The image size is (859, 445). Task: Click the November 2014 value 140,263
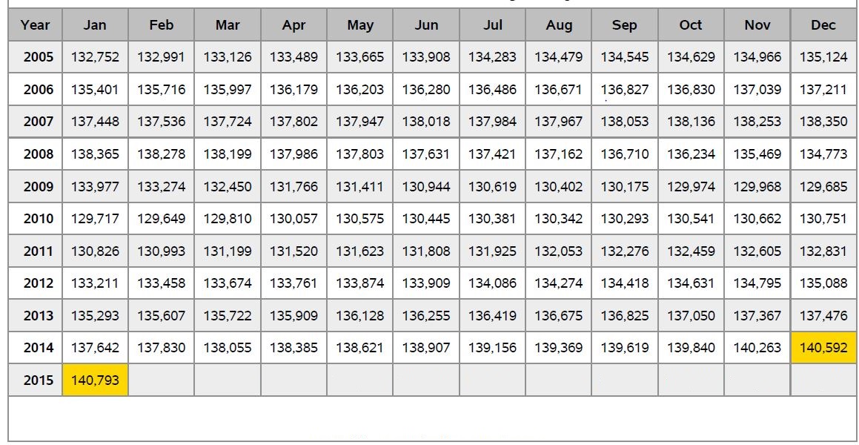(757, 348)
